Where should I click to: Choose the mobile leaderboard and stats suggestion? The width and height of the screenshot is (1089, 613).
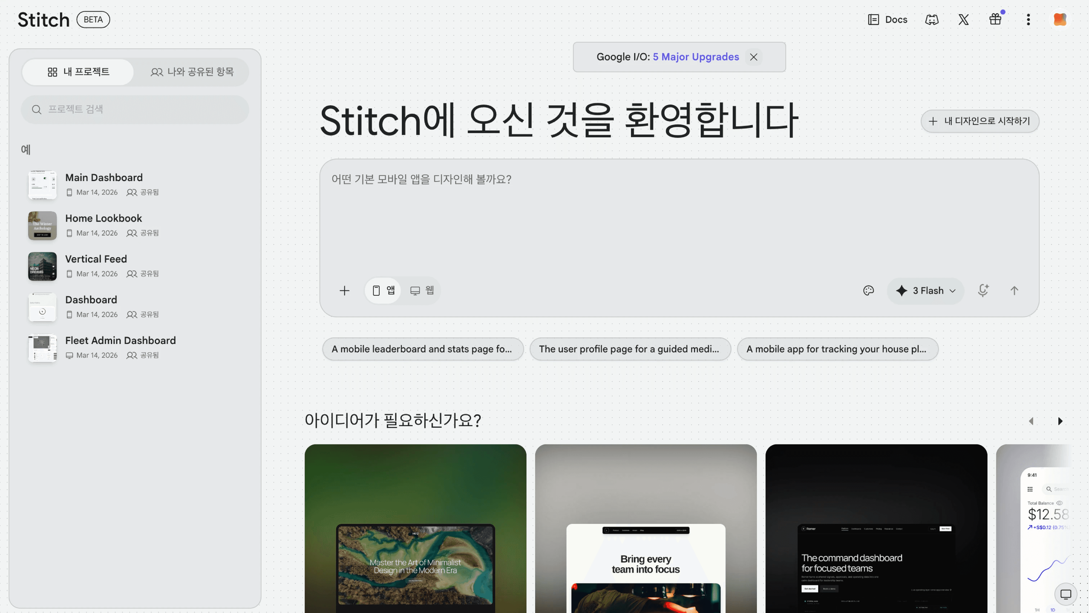pos(423,349)
